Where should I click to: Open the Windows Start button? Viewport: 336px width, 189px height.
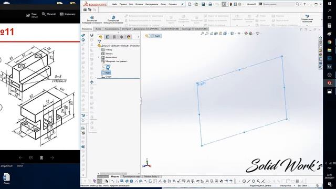point(330,4)
